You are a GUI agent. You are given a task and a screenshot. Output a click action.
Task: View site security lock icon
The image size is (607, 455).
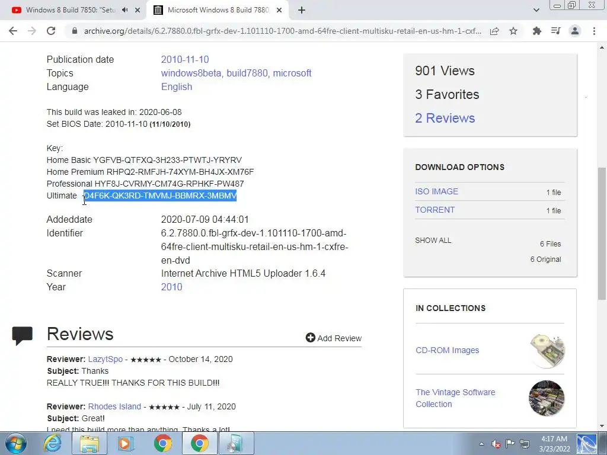(x=75, y=31)
